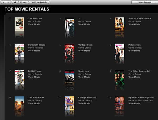Open the Home icon in breadcrumb
This screenshot has width=158, height=120.
coord(15,2)
